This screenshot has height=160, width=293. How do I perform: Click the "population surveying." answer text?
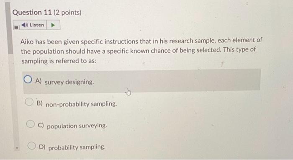tap(77, 126)
